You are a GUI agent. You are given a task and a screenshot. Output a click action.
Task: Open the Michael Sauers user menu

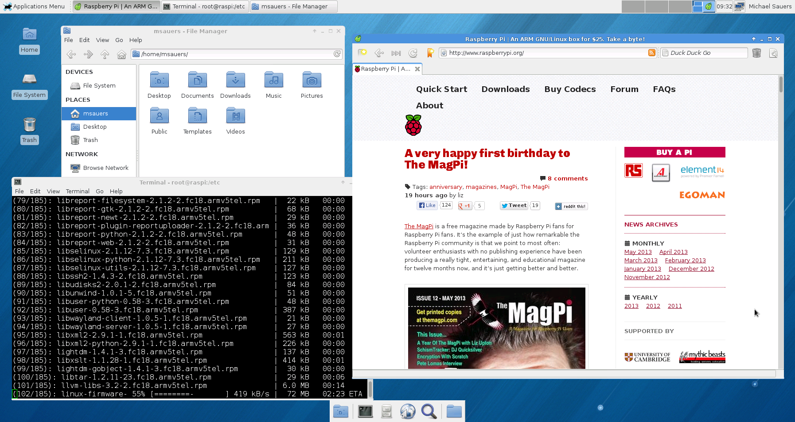(x=770, y=7)
